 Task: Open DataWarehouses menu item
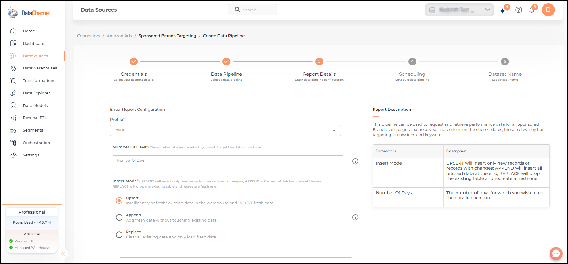[40, 68]
